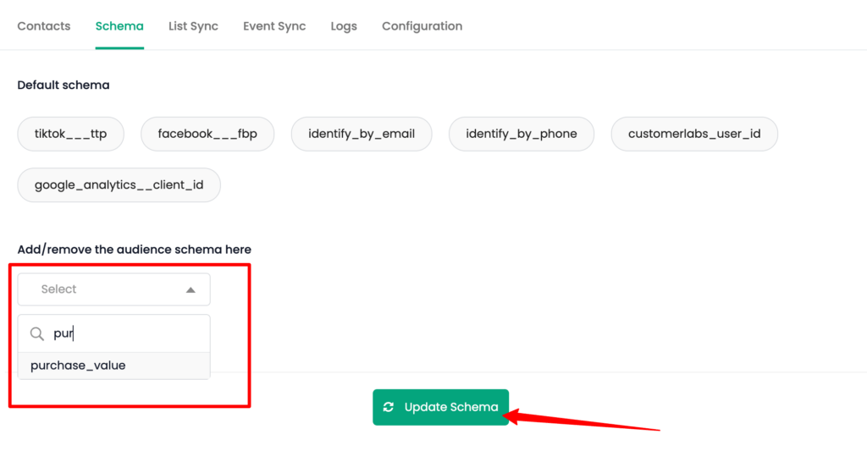Click the tiktok___ttp schema chip
The image size is (867, 451).
pyautogui.click(x=71, y=134)
